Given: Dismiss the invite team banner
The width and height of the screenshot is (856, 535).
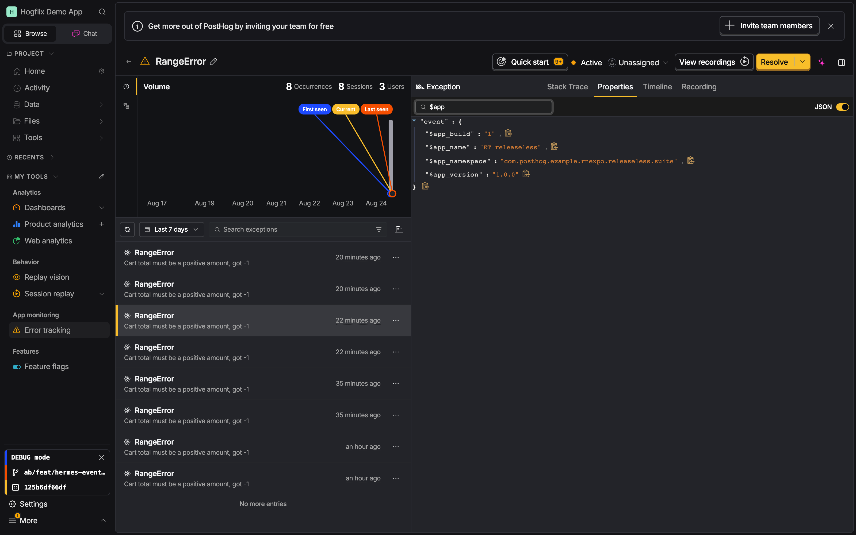Looking at the screenshot, I should coord(831,26).
